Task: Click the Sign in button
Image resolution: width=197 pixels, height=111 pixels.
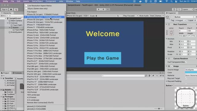Action: click(5, 10)
